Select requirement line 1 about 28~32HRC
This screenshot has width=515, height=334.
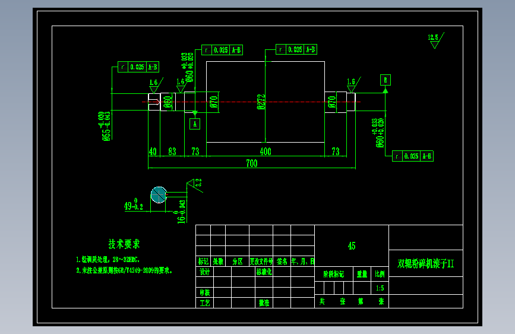(x=108, y=260)
